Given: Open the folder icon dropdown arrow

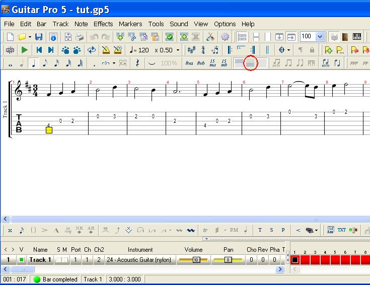Looking at the screenshot, I should point(30,37).
